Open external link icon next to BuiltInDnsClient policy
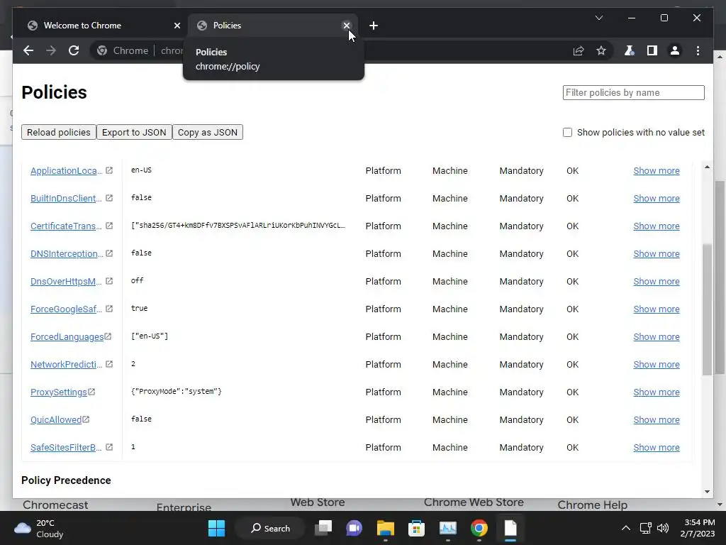Screen dimensions: 726x545 pos(109,198)
